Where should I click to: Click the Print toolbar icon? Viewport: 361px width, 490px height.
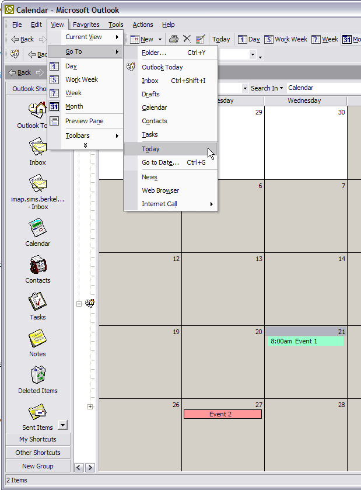coord(174,39)
